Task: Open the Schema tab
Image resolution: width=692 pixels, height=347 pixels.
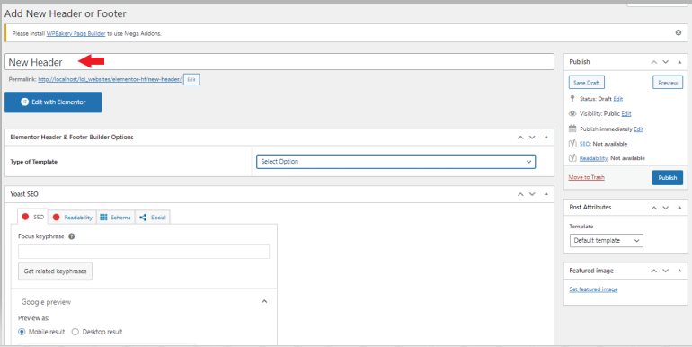Action: pos(115,218)
